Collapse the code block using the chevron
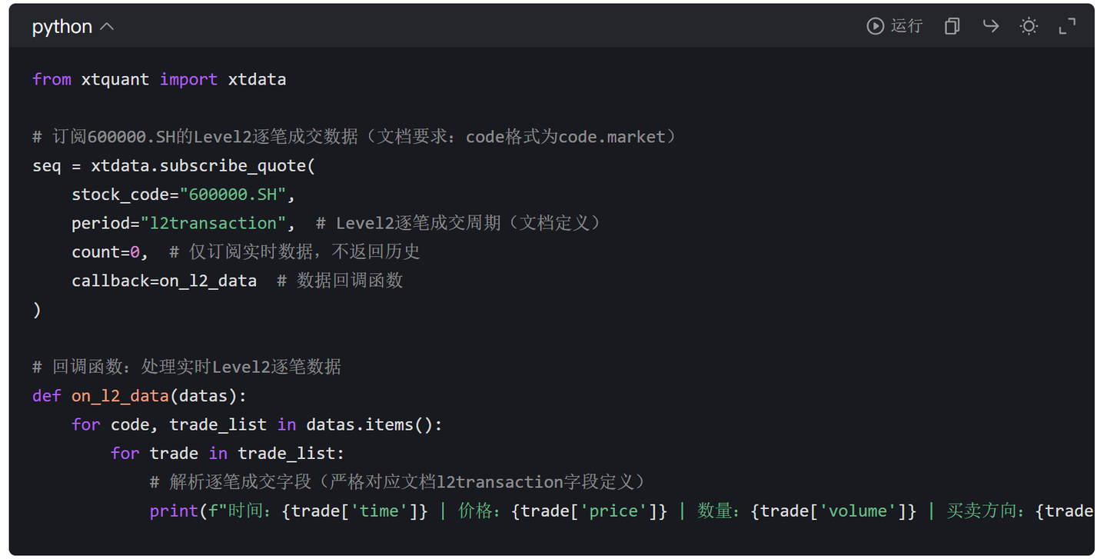 (107, 27)
